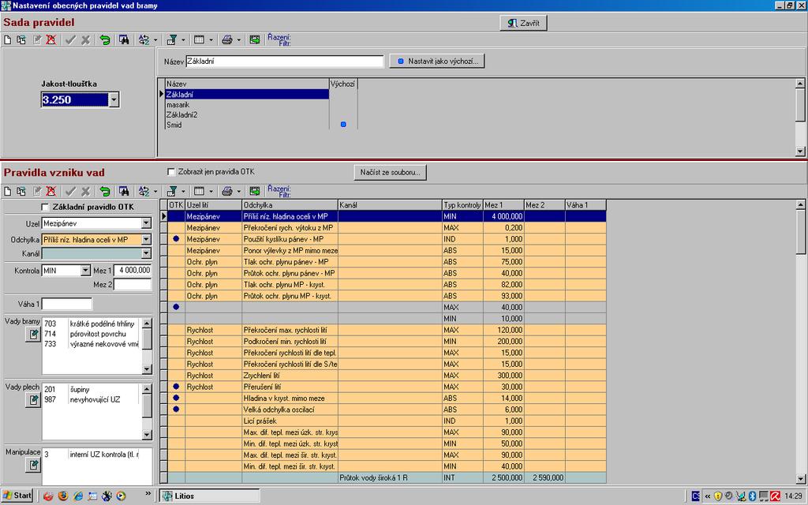Click into the Váha 1 field
This screenshot has width=808, height=505.
67,304
